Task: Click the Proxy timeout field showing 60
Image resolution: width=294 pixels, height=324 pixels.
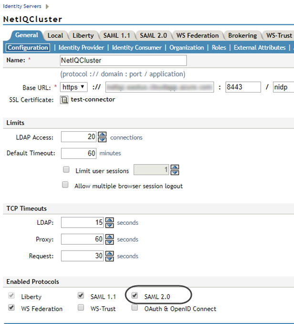Action: tap(82, 239)
